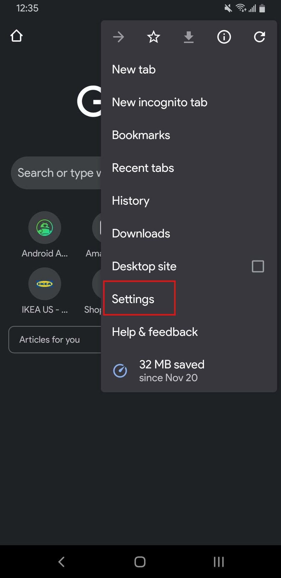The image size is (281, 578).
Task: Open page info icon
Action: tap(224, 37)
